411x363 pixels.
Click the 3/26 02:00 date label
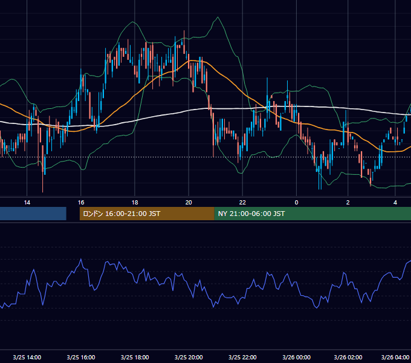[x=348, y=357]
